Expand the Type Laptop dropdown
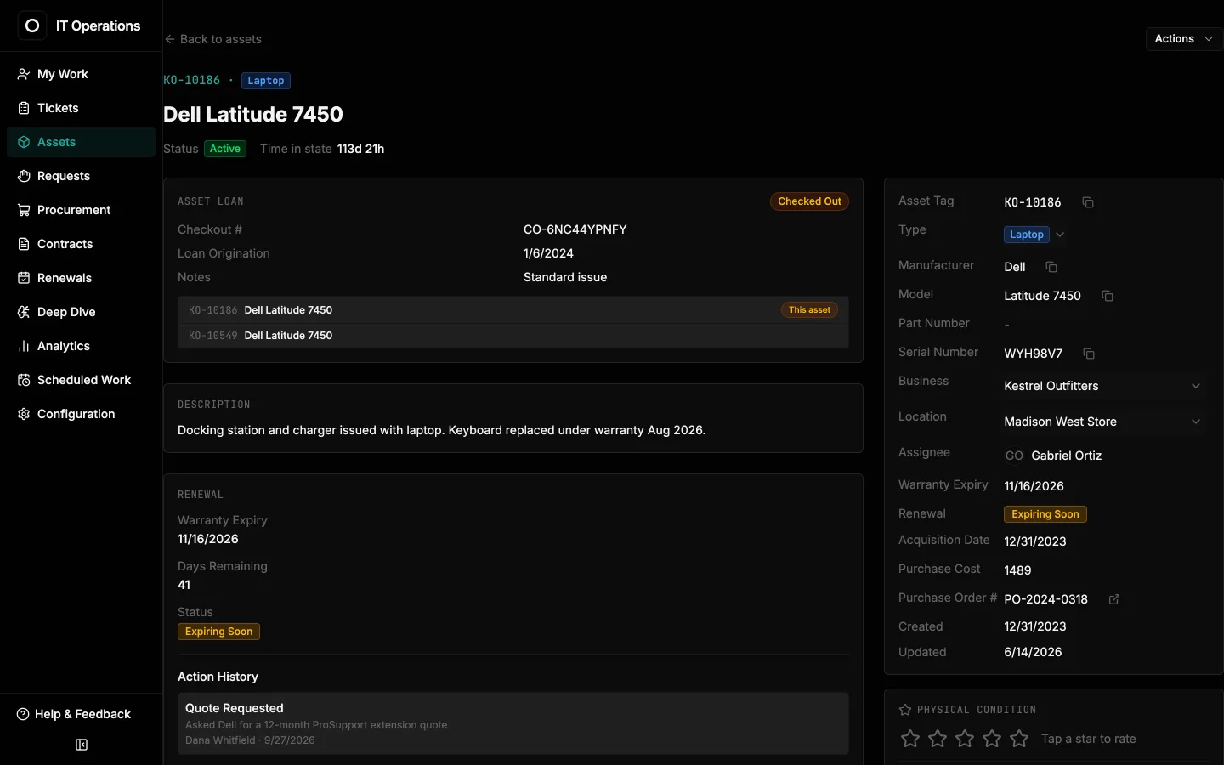This screenshot has height=765, width=1224. (x=1034, y=235)
